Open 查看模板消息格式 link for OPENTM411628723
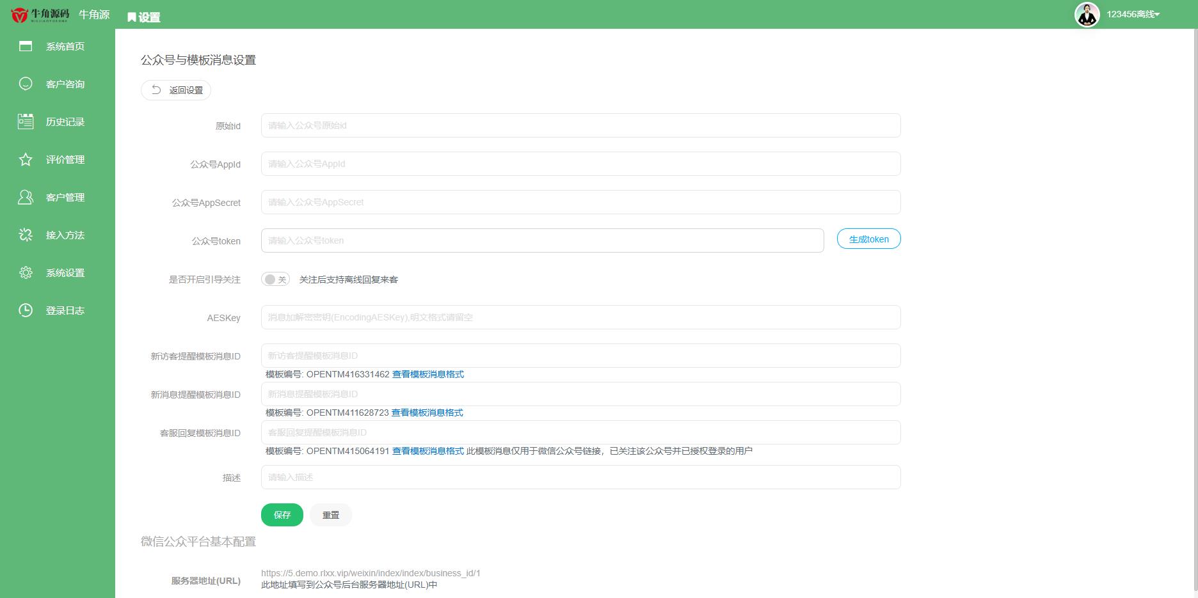 click(x=427, y=413)
